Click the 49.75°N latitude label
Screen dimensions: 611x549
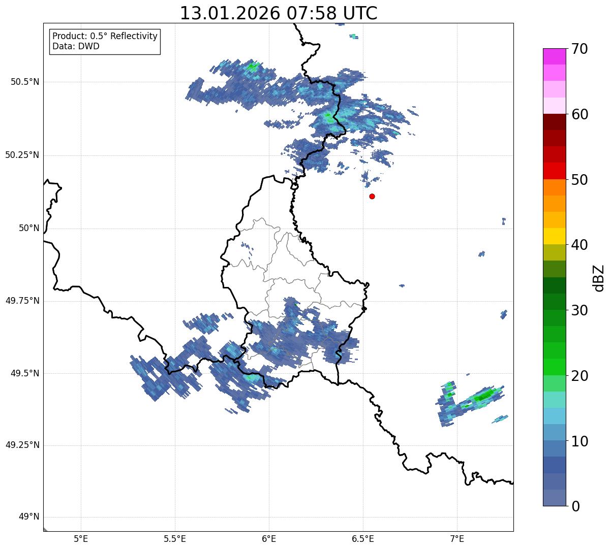coord(22,301)
